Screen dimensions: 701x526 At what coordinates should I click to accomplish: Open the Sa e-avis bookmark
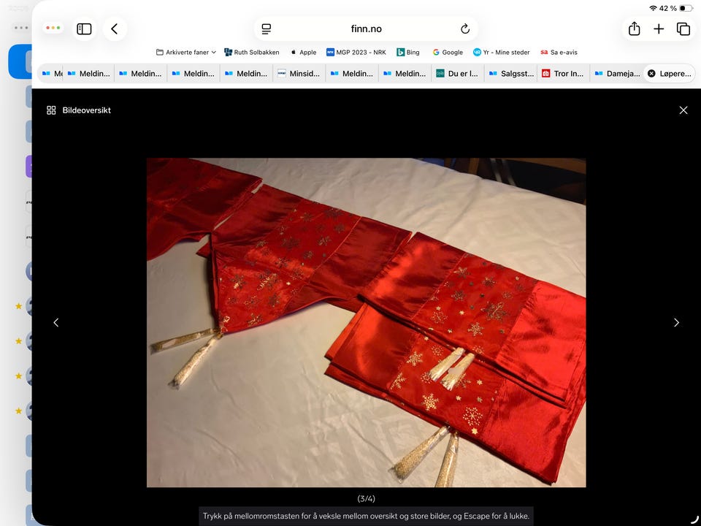tap(559, 53)
